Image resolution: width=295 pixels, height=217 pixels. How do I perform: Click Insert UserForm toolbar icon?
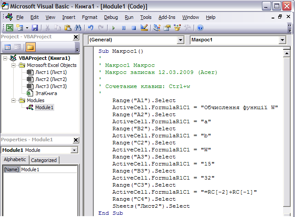pyautogui.click(x=19, y=28)
